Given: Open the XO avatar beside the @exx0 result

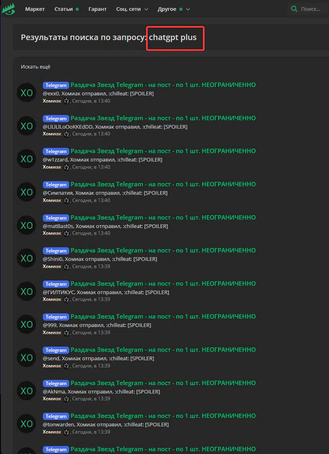Looking at the screenshot, I should pyautogui.click(x=26, y=93).
